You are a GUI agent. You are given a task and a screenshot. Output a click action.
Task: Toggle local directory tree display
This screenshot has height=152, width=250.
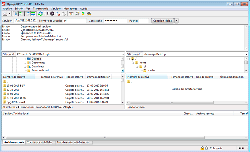(x=21, y=14)
